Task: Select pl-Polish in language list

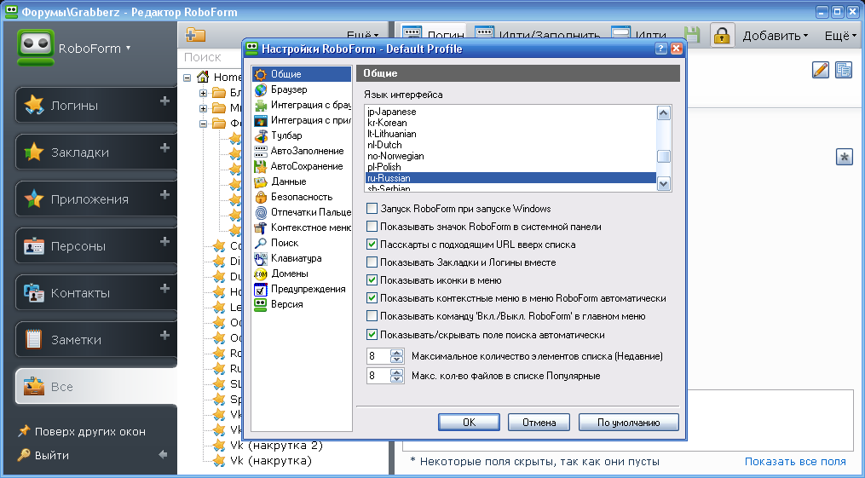Action: pos(510,166)
